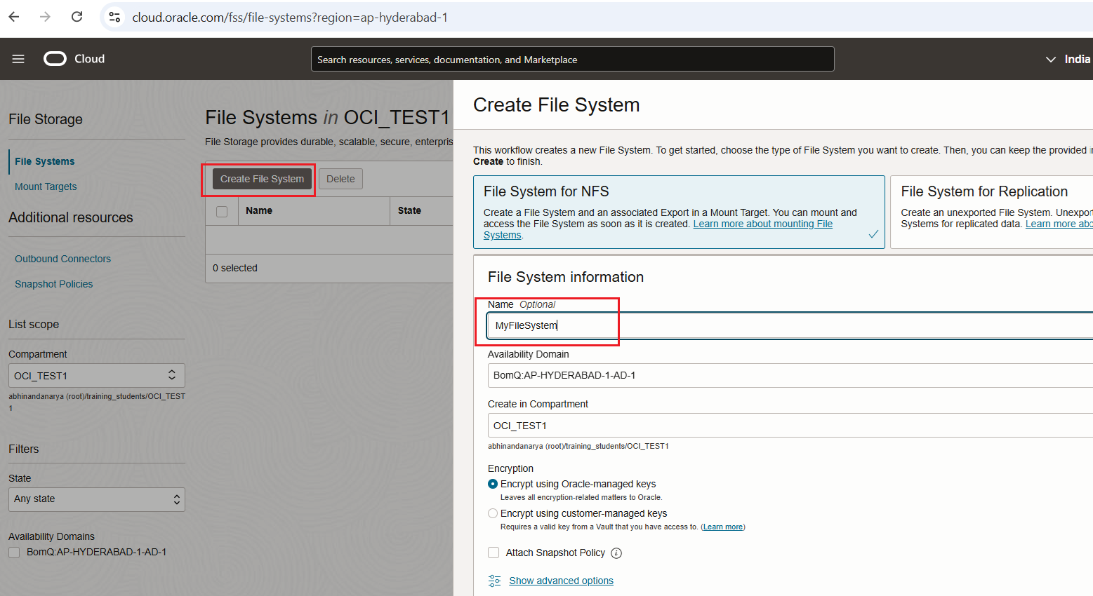Viewport: 1093px width, 596px height.
Task: Click the browser back arrow
Action: coord(14,17)
